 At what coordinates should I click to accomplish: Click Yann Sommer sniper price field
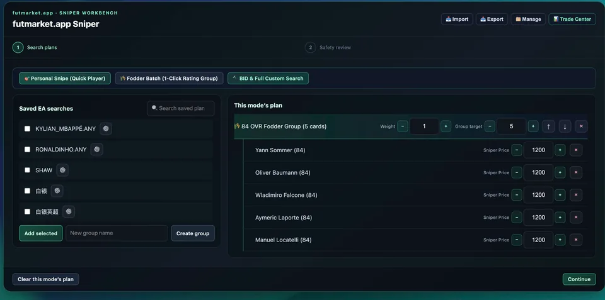click(x=538, y=150)
